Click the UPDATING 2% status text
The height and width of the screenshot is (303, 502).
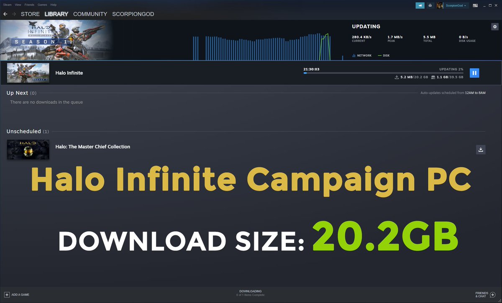[451, 69]
